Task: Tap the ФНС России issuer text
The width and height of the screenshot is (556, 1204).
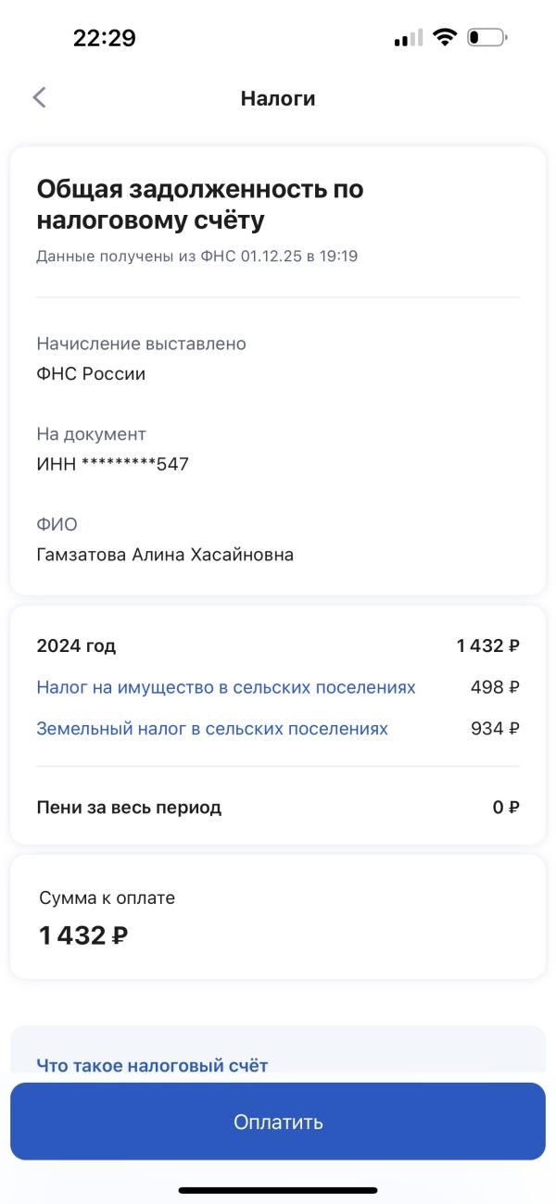Action: (x=91, y=374)
